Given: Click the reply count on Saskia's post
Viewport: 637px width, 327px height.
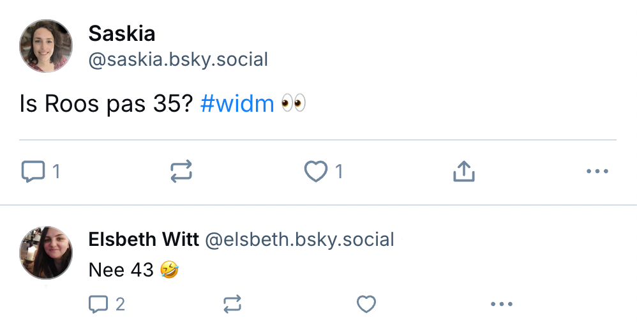Looking at the screenshot, I should (x=56, y=171).
